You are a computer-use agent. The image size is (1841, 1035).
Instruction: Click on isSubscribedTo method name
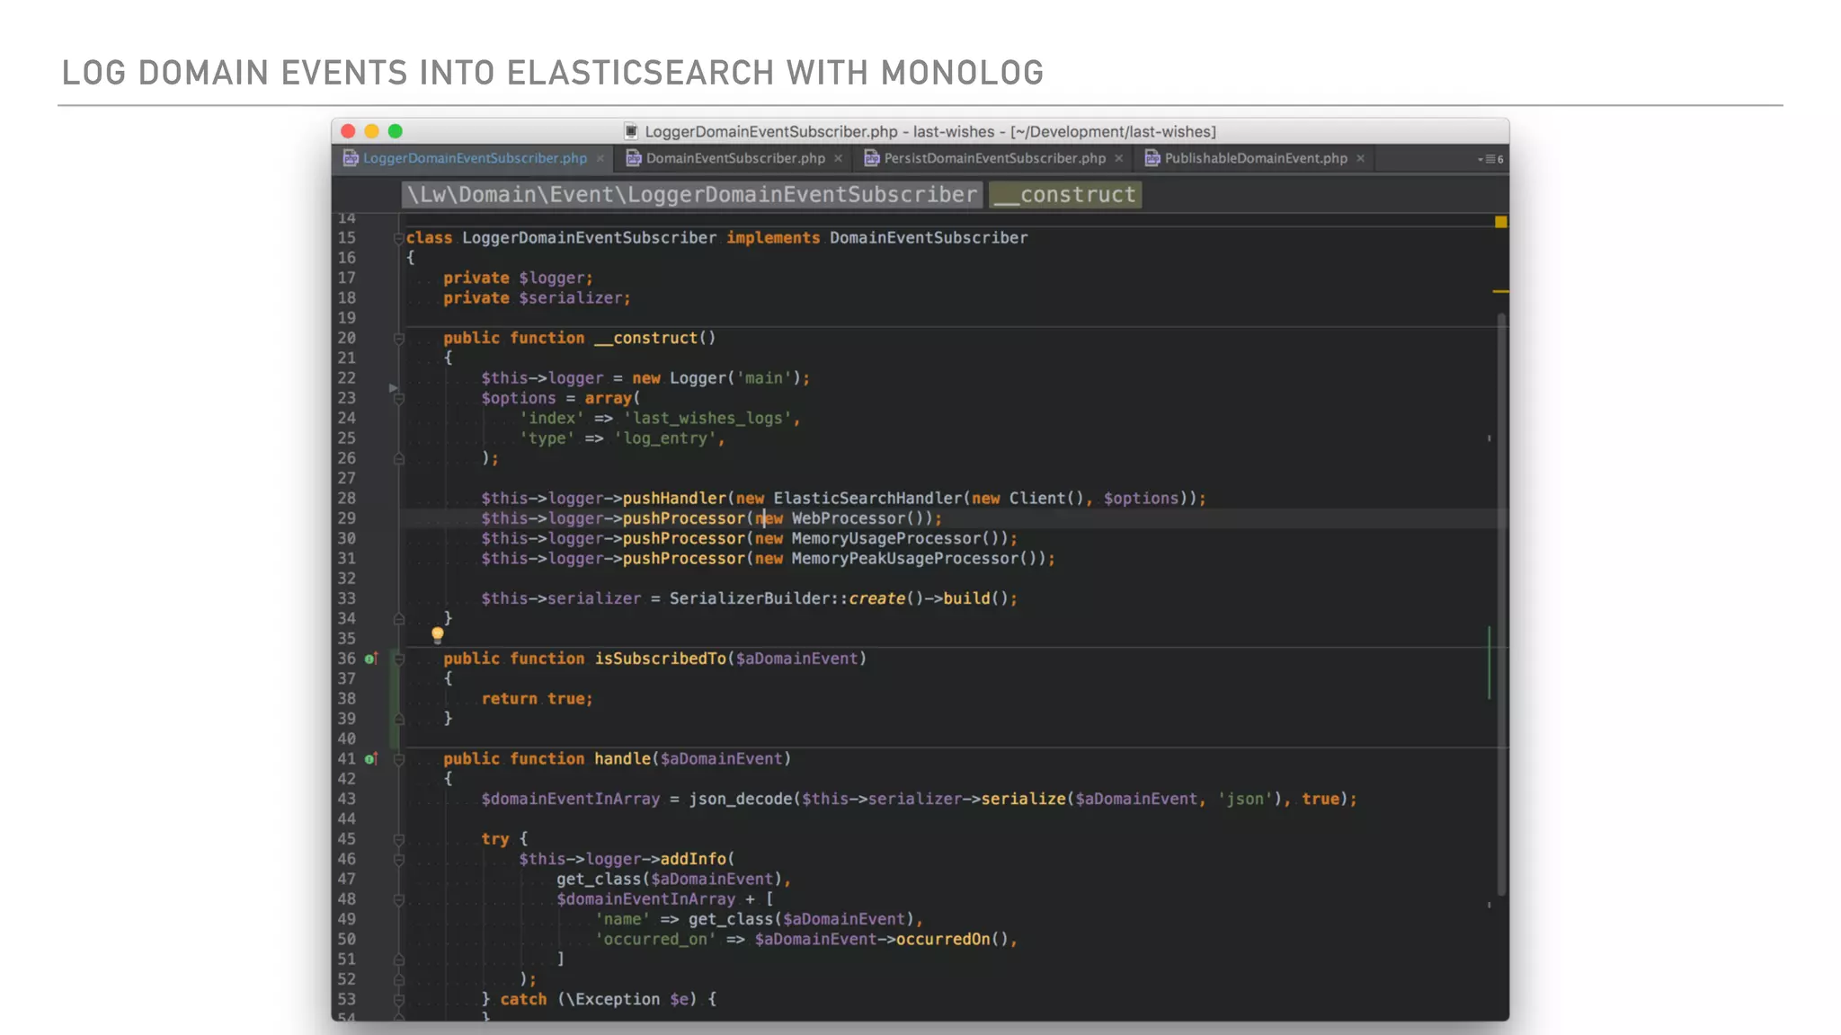[x=660, y=659]
